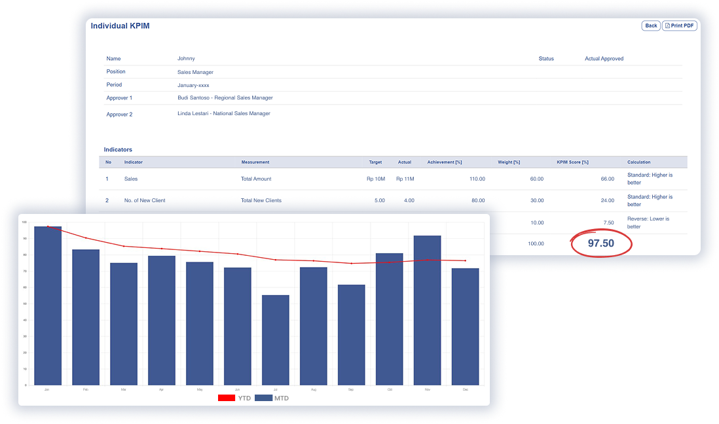Click the Weight [%] column header
The image size is (719, 424).
click(x=509, y=162)
